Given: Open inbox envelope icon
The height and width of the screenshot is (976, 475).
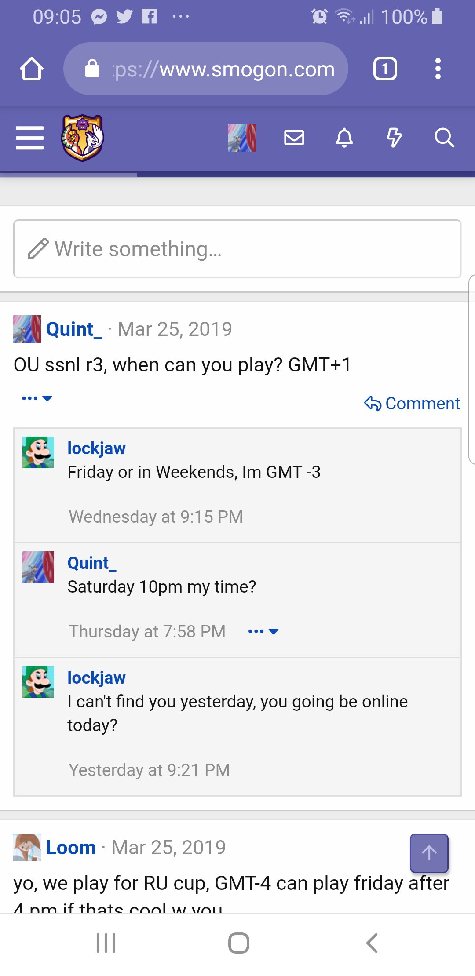Looking at the screenshot, I should click(294, 138).
